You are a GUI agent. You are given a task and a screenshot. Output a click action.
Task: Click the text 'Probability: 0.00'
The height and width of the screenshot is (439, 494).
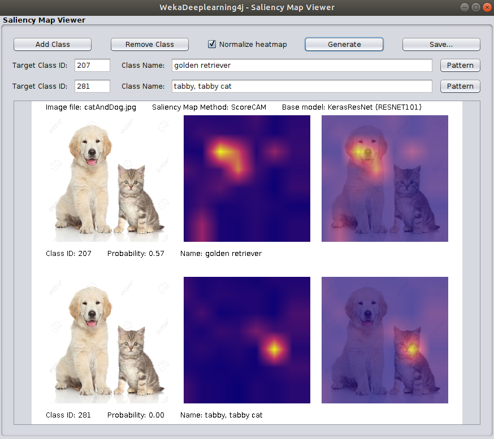point(136,415)
